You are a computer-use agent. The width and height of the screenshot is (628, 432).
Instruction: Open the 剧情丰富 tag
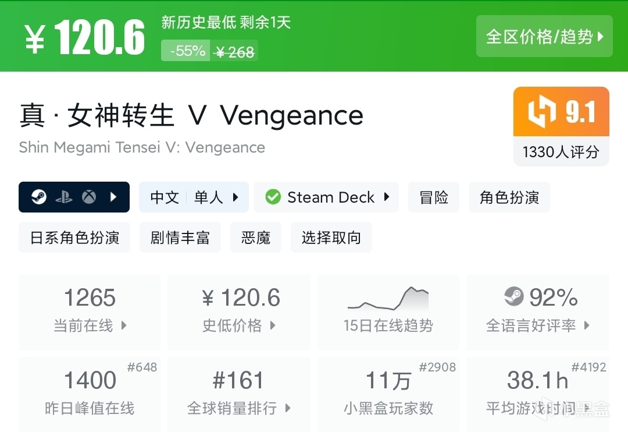[x=180, y=238]
